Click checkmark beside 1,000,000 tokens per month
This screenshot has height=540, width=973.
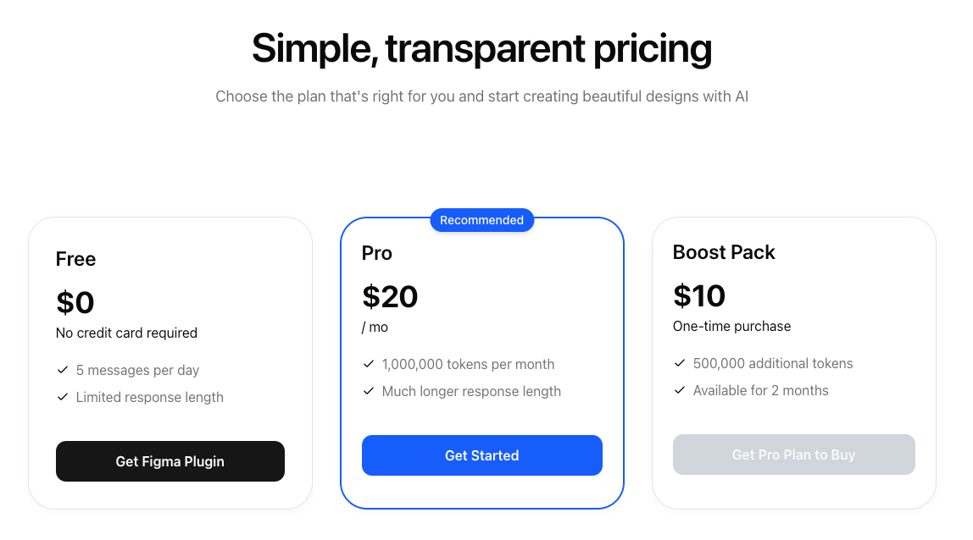(369, 364)
